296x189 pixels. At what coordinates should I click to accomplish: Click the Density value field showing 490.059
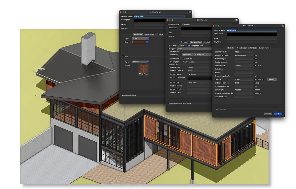pos(243,90)
